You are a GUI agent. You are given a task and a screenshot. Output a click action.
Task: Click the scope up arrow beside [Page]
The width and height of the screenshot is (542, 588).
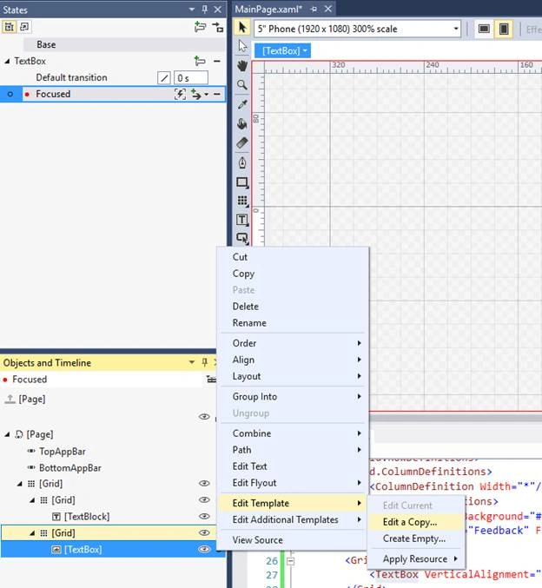tap(10, 399)
